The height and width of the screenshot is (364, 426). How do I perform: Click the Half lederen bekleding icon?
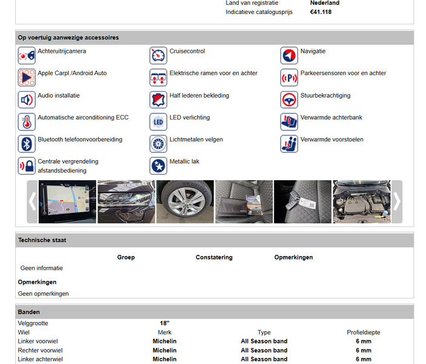pos(158,99)
